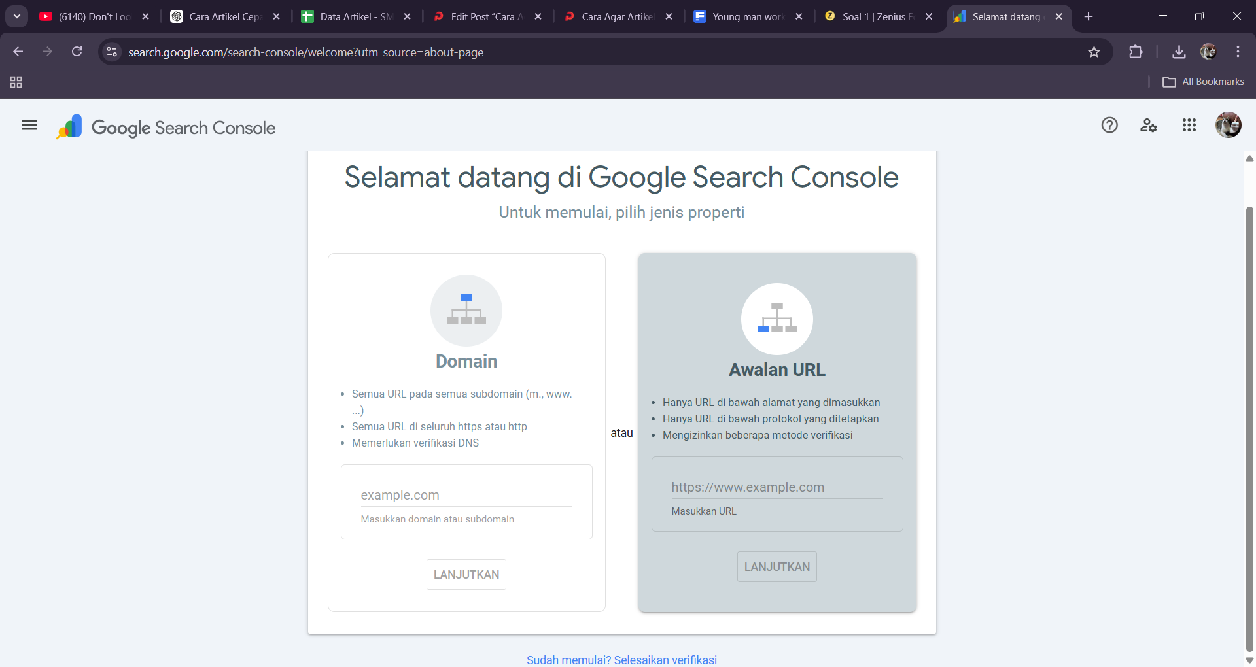Open a new browser tab
Viewport: 1256px width, 667px height.
(x=1089, y=16)
